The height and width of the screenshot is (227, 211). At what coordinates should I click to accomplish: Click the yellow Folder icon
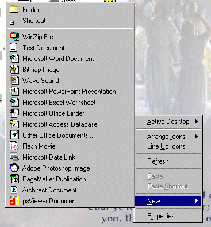(14, 9)
